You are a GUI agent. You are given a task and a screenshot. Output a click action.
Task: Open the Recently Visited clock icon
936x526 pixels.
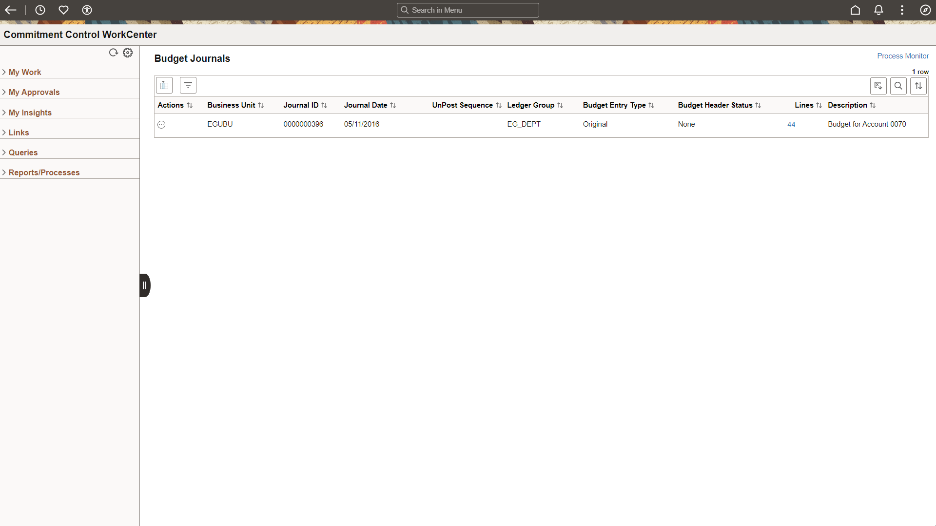[x=40, y=10]
